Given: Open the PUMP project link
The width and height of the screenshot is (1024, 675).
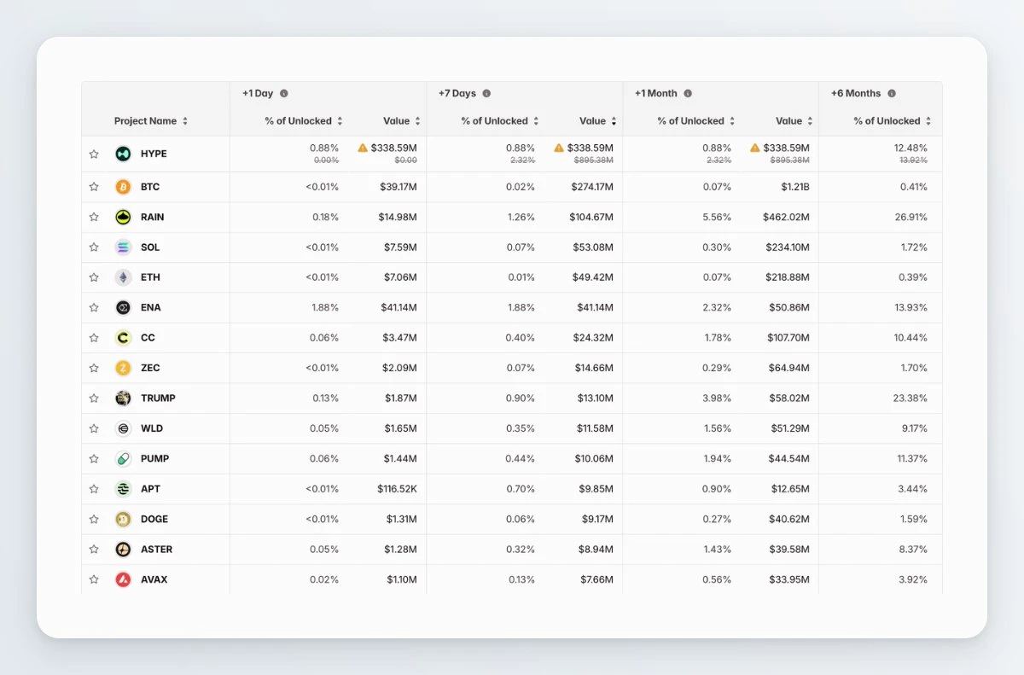Looking at the screenshot, I should point(154,459).
